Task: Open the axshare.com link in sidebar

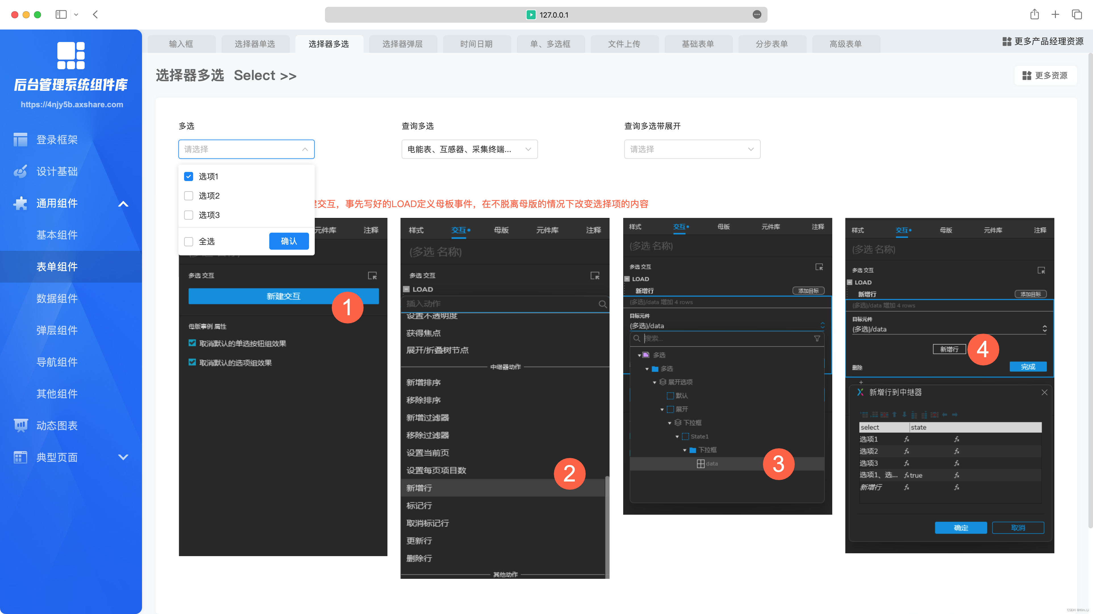Action: (72, 104)
